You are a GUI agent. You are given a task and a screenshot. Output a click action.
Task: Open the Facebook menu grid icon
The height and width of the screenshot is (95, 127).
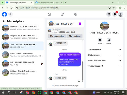(x=109, y=14)
